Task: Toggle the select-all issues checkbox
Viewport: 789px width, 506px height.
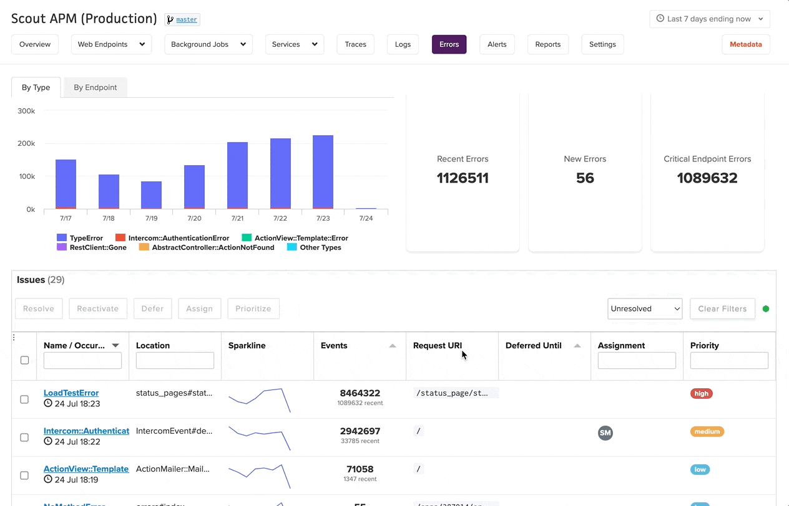Action: (24, 360)
